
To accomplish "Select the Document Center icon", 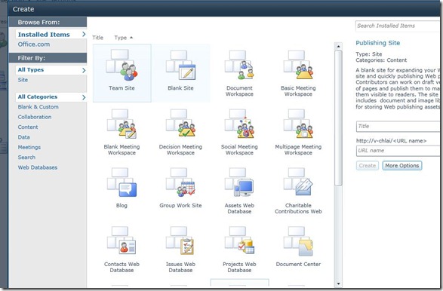I will 298,241.
